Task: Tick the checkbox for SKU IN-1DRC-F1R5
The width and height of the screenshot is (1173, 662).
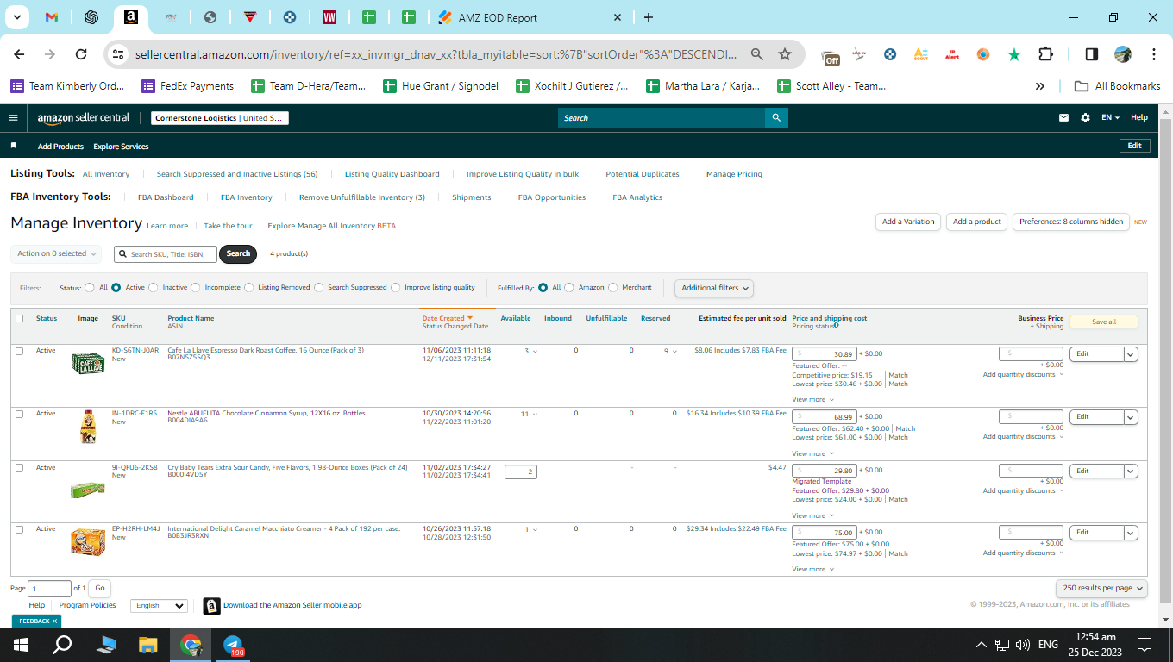Action: (20, 414)
